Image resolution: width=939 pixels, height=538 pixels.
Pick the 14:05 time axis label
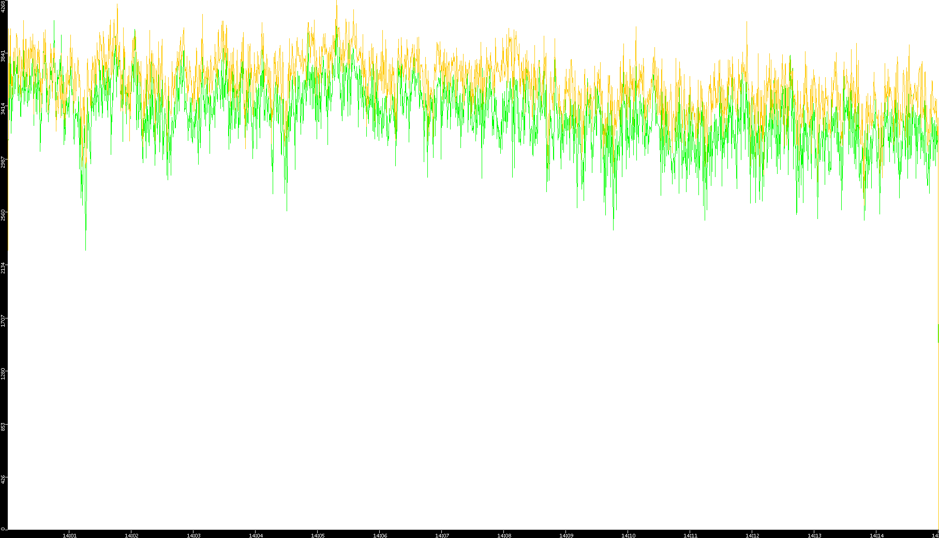click(318, 535)
